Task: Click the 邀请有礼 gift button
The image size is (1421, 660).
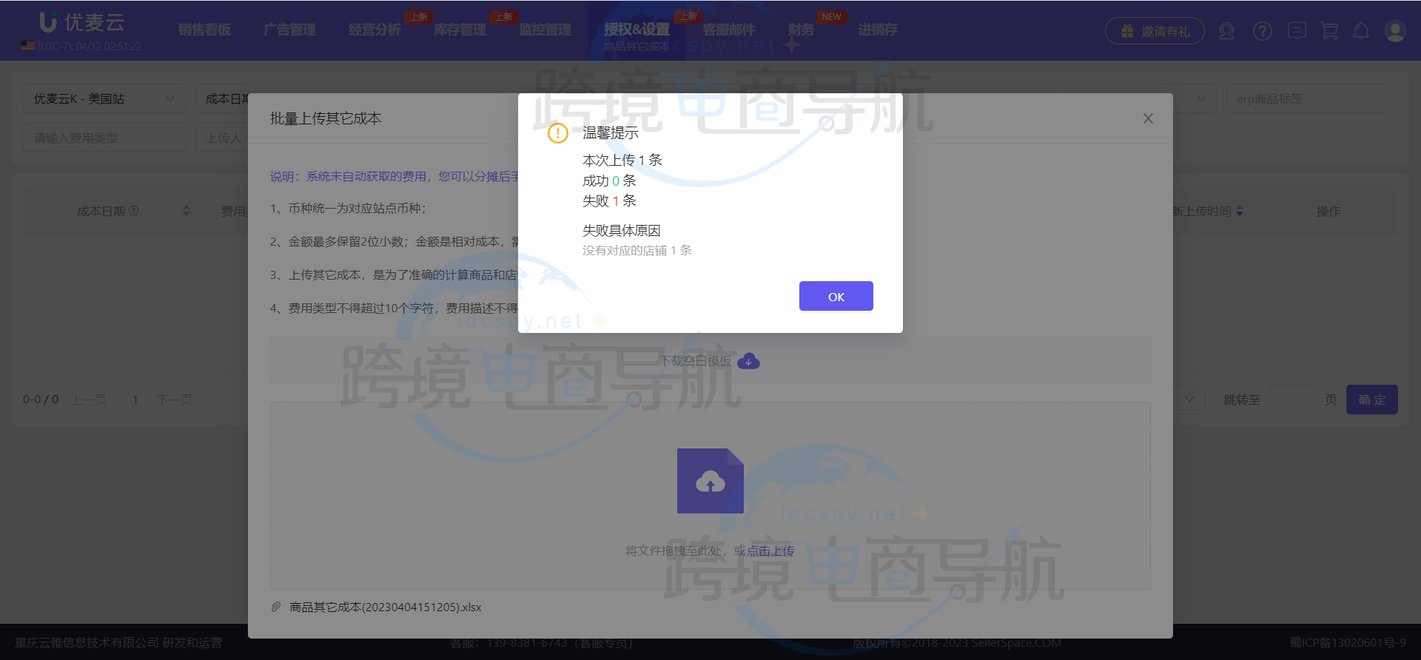Action: tap(1155, 31)
